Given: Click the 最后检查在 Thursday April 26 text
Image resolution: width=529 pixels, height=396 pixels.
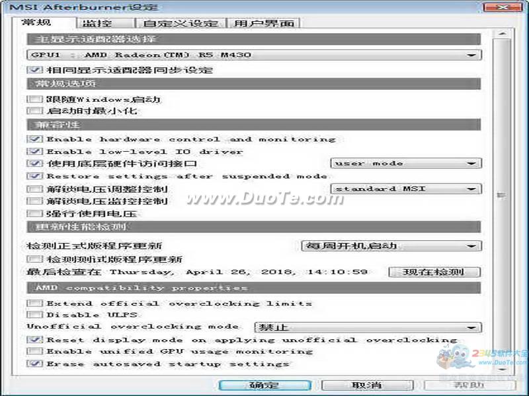Looking at the screenshot, I should pyautogui.click(x=196, y=272).
